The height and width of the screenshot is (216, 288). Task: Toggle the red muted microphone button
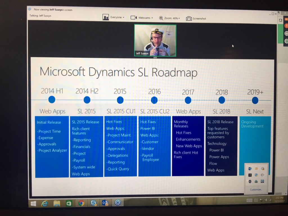286,26
